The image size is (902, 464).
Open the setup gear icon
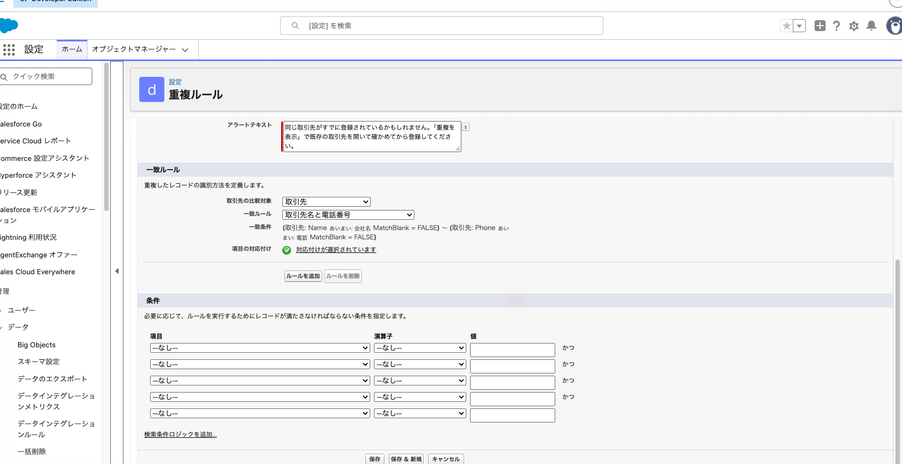pos(854,26)
